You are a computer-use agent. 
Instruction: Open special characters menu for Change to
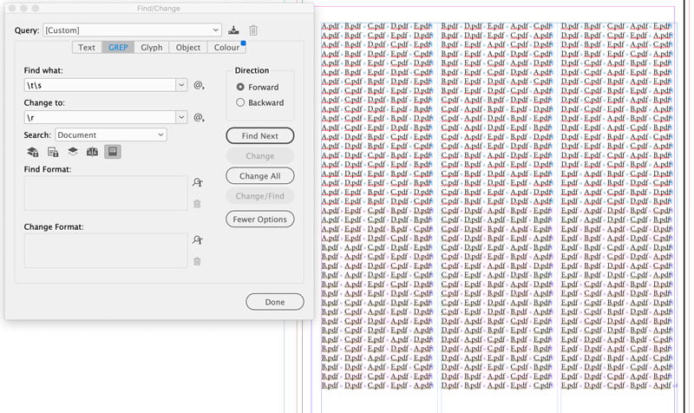pyautogui.click(x=199, y=117)
